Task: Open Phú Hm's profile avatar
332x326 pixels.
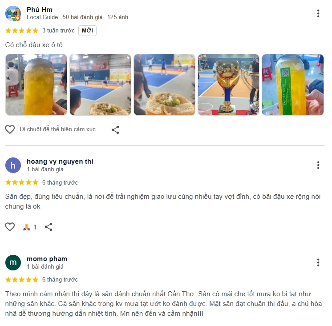Action: pyautogui.click(x=13, y=13)
